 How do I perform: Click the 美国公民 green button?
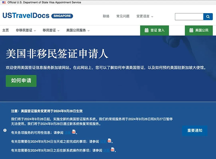click(x=199, y=31)
